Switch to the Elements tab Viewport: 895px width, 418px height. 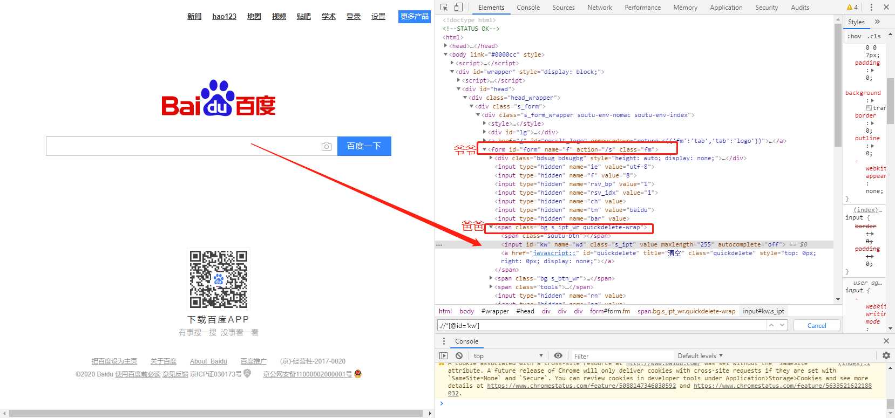[491, 8]
